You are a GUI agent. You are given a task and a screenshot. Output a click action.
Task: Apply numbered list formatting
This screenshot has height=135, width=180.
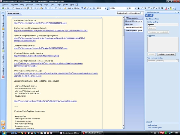click(x=154, y=8)
